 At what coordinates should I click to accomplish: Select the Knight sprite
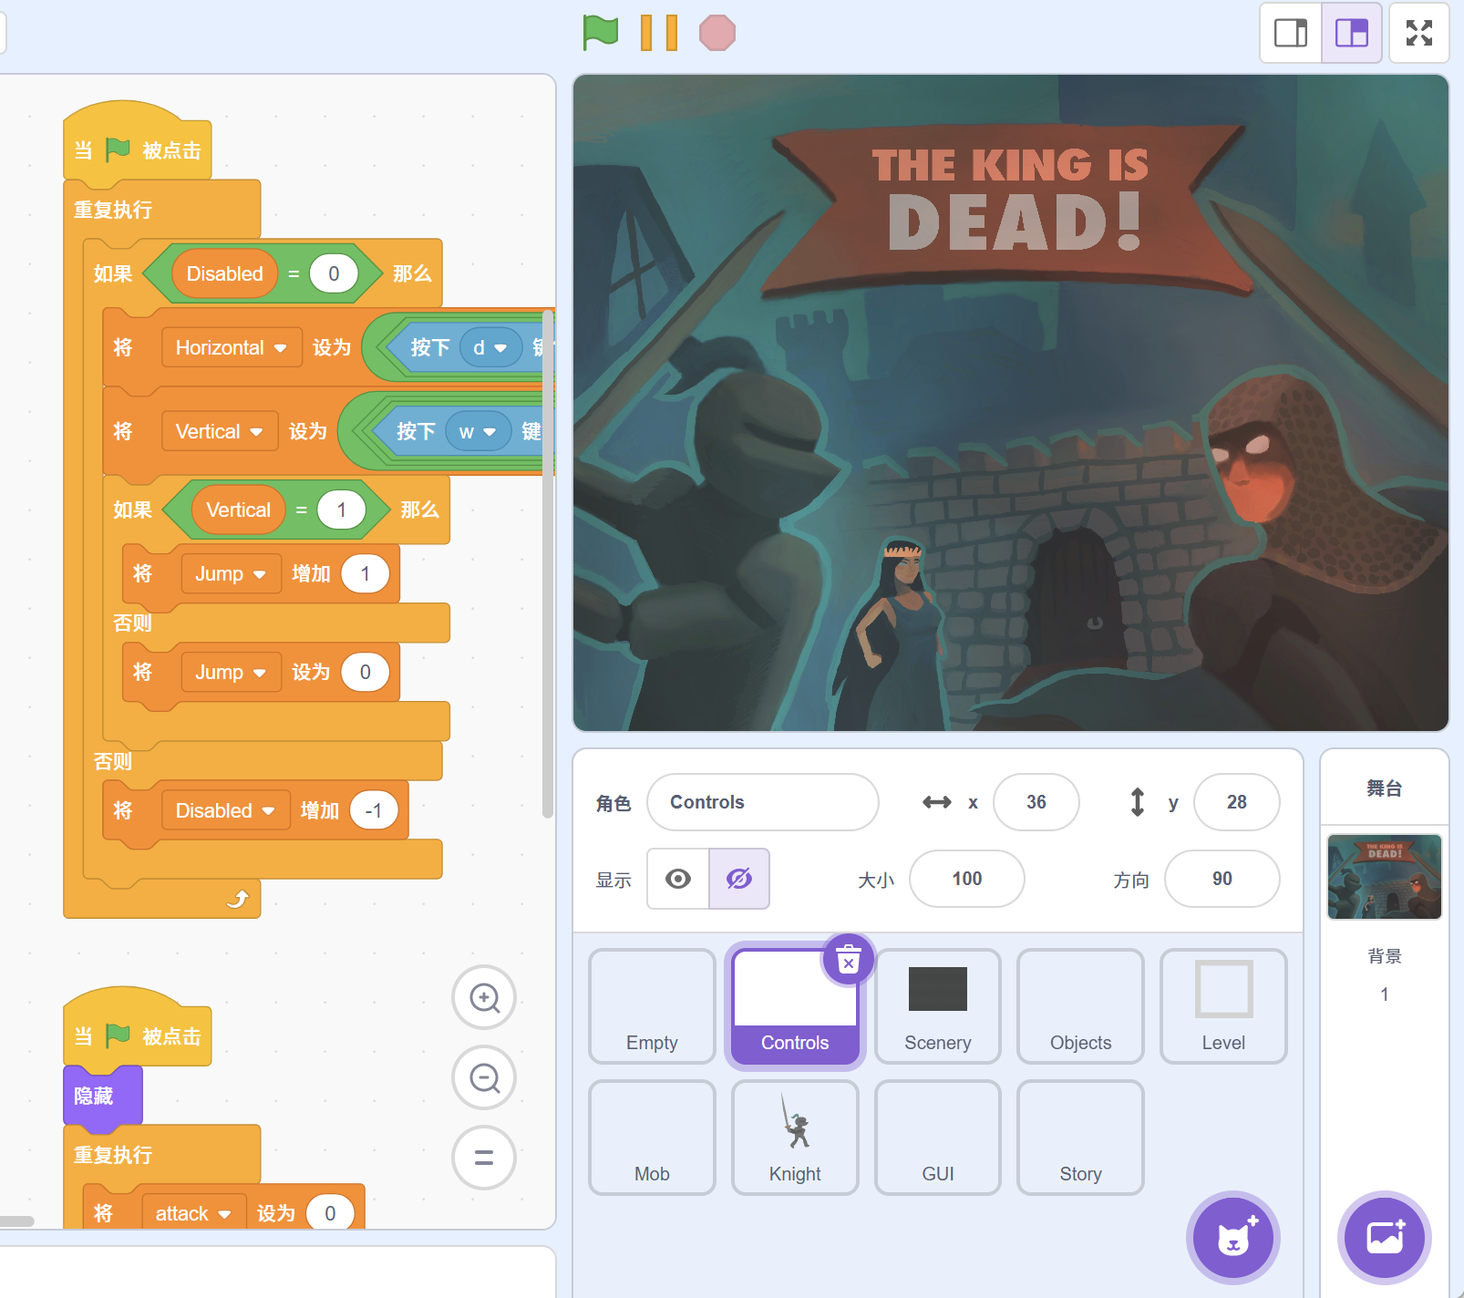point(795,1138)
